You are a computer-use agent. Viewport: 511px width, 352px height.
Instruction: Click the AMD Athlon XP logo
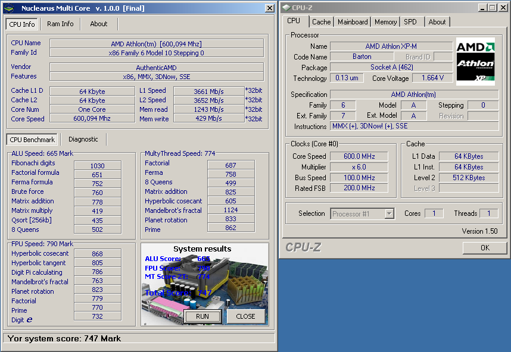tap(475, 62)
